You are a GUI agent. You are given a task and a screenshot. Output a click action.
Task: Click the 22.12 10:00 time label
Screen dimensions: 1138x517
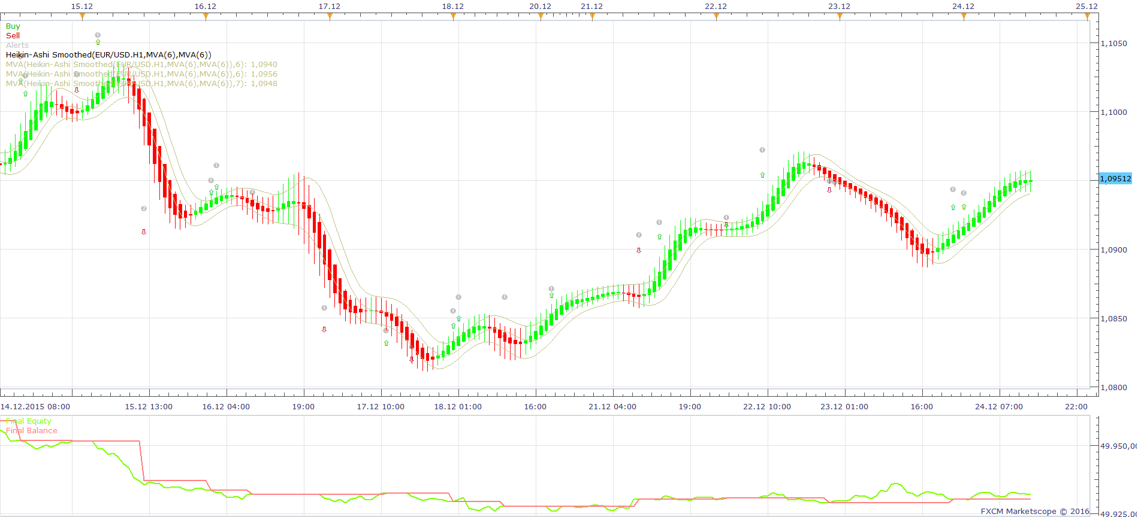(x=767, y=407)
